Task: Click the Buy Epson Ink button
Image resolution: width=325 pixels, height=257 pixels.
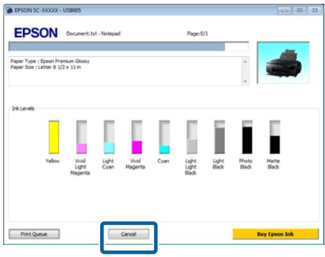Action: [276, 234]
